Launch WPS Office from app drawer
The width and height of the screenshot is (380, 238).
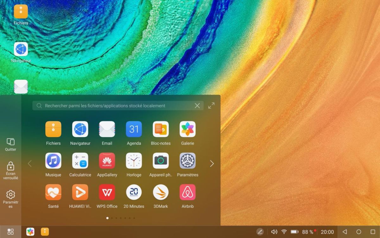107,192
